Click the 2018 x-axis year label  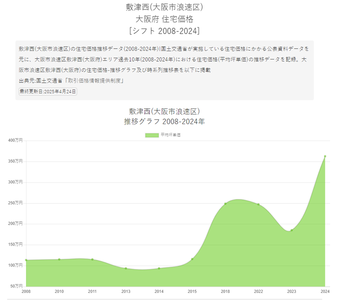(225, 291)
